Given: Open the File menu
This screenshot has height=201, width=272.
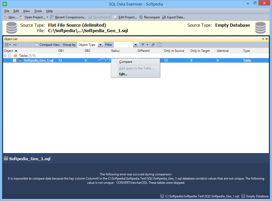Looking at the screenshot, I should [7, 11].
